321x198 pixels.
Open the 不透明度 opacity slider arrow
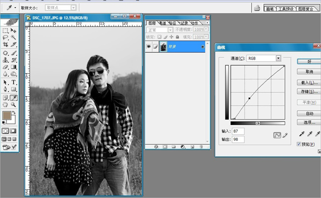click(206, 29)
